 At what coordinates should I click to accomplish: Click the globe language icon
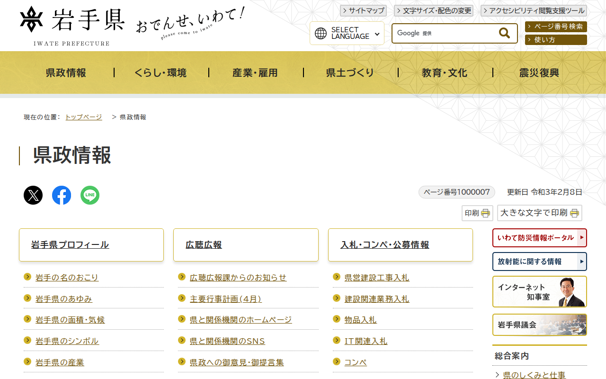(321, 33)
